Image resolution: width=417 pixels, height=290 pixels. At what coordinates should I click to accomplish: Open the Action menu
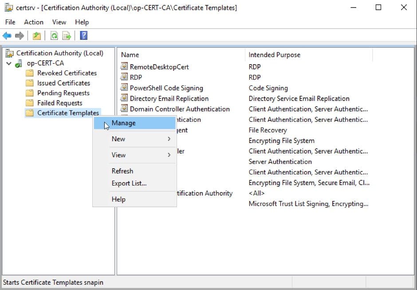coord(34,22)
